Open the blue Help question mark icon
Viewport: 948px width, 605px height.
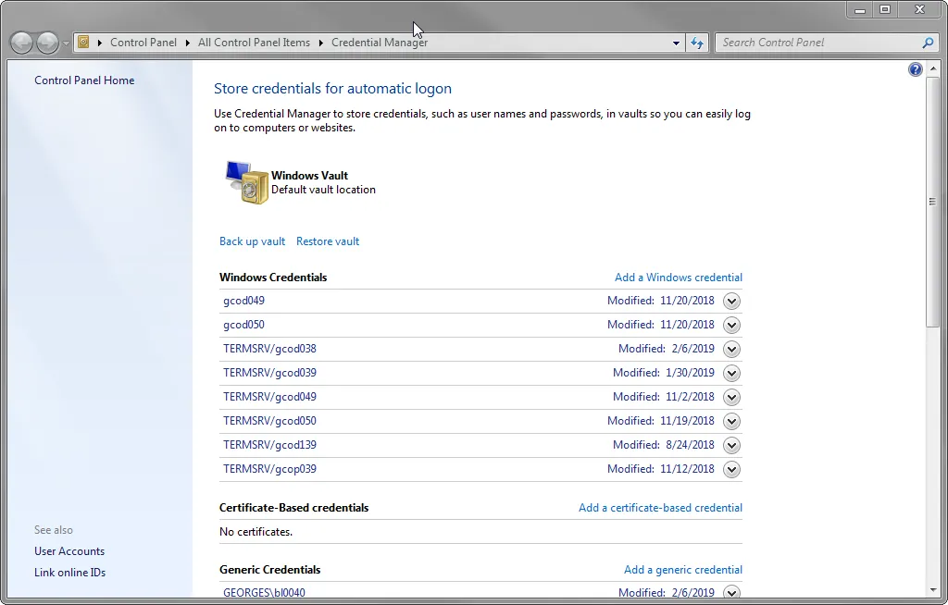(x=916, y=69)
